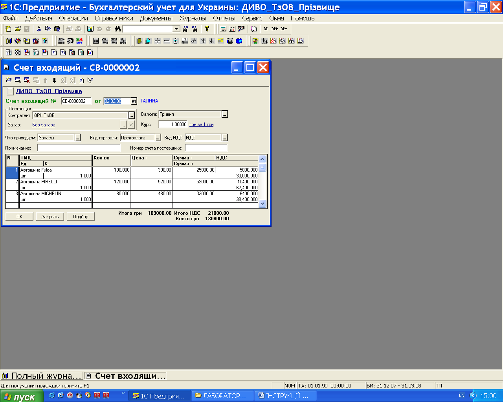Open the Операции menu
Viewport: 503px width, 402px height.
pyautogui.click(x=73, y=18)
